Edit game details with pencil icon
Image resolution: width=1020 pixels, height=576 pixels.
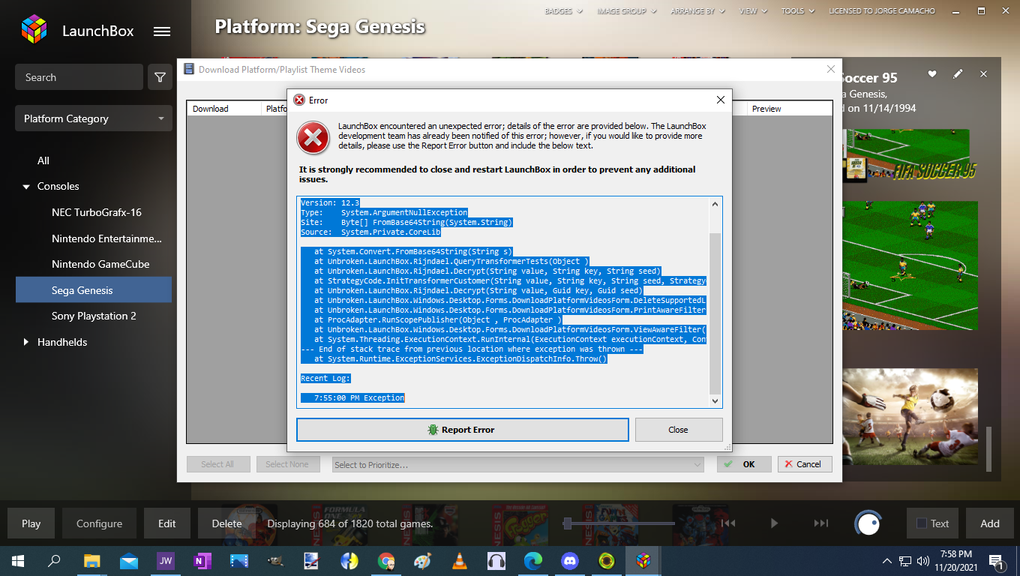(x=958, y=74)
